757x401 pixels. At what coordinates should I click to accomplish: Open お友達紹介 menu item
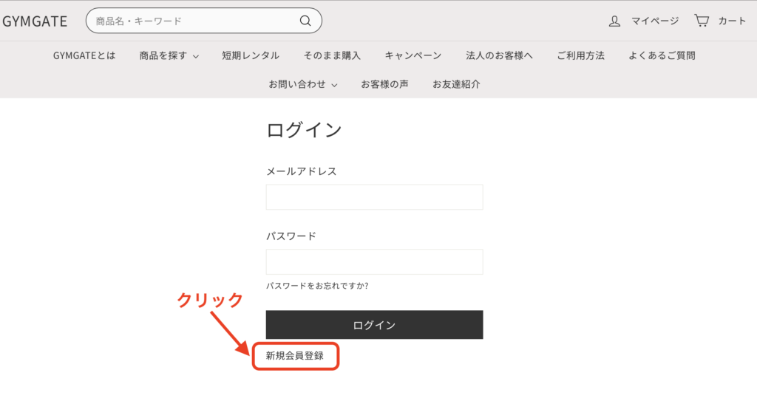tap(456, 84)
